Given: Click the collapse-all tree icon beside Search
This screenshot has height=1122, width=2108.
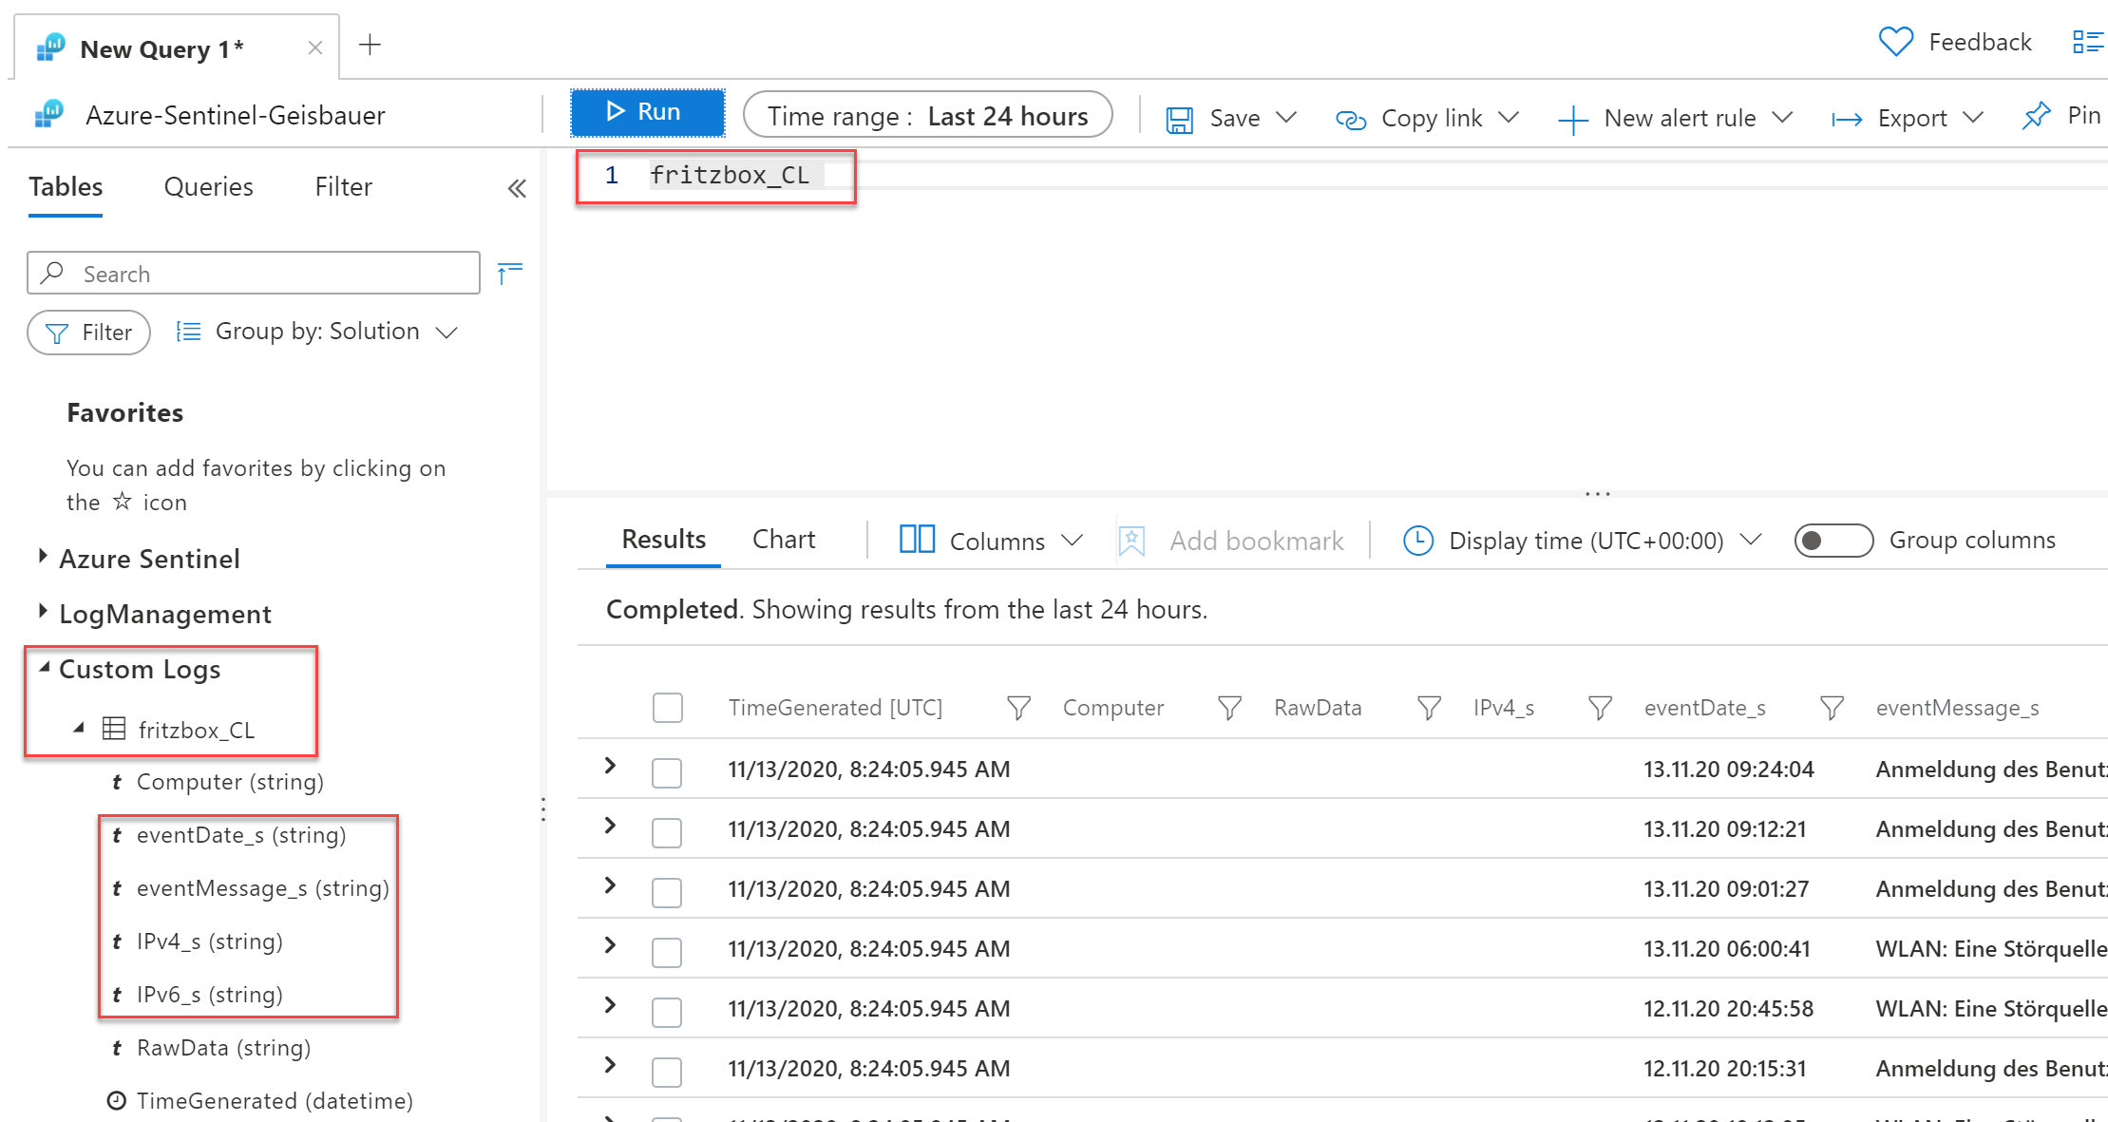Looking at the screenshot, I should tap(510, 274).
